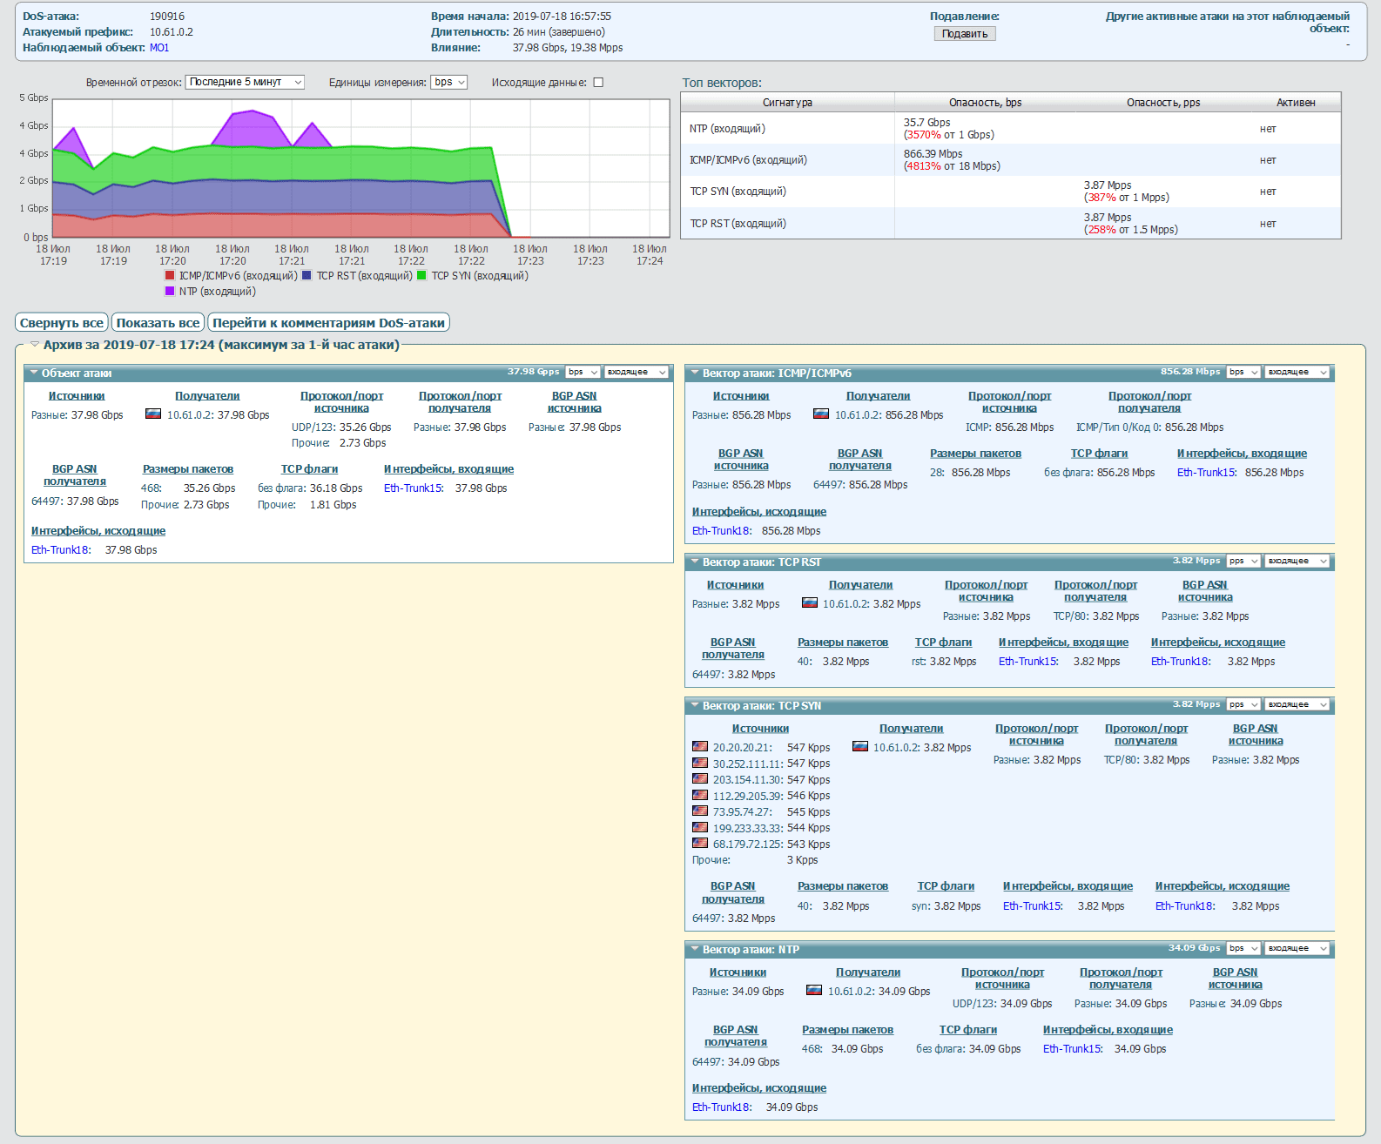Open source 199.233.33.33 link
The height and width of the screenshot is (1144, 1381).
pos(747,828)
